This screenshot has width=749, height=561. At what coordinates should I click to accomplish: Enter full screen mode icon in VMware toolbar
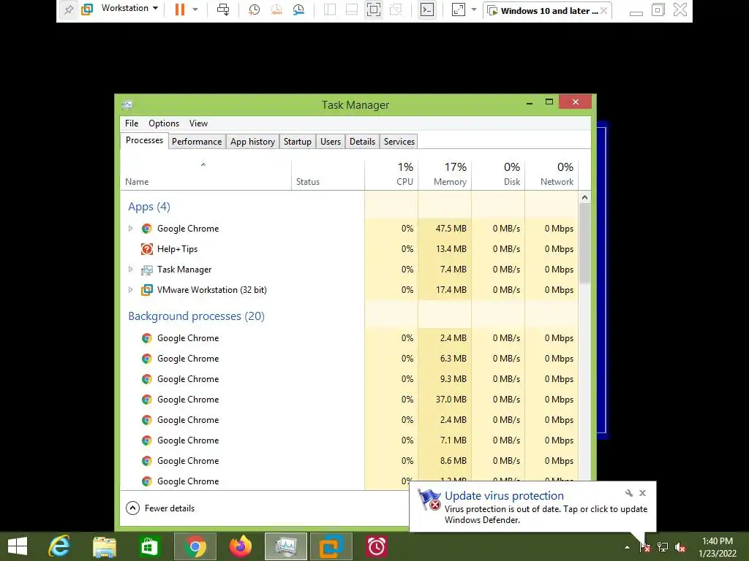point(374,9)
